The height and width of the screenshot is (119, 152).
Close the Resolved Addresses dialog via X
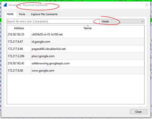(x=147, y=5)
